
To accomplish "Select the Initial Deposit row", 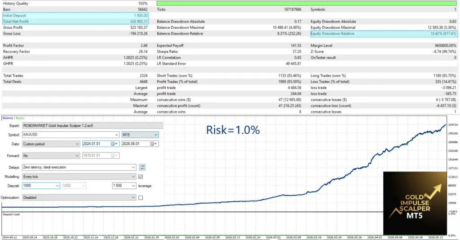I will click(75, 16).
